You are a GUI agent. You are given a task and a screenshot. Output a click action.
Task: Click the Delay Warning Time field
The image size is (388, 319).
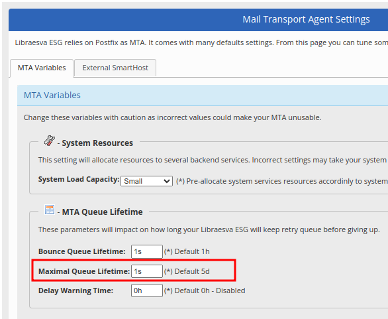pos(147,290)
